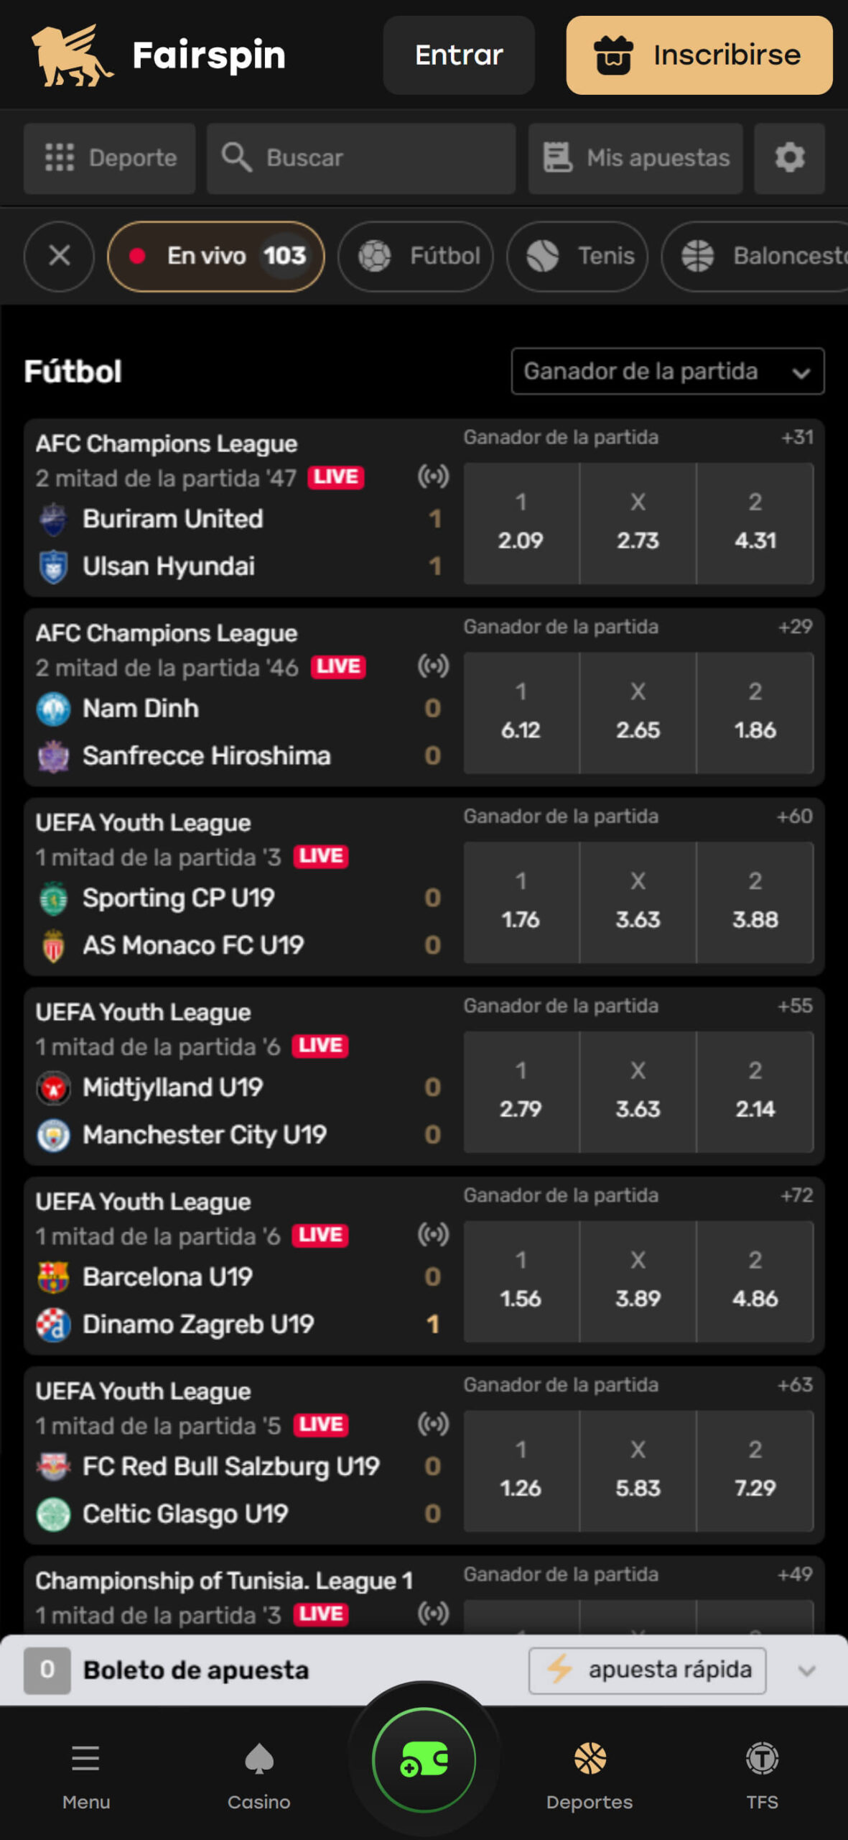Tap live stream icon for Buriram United match
848x1840 pixels.
pos(434,476)
